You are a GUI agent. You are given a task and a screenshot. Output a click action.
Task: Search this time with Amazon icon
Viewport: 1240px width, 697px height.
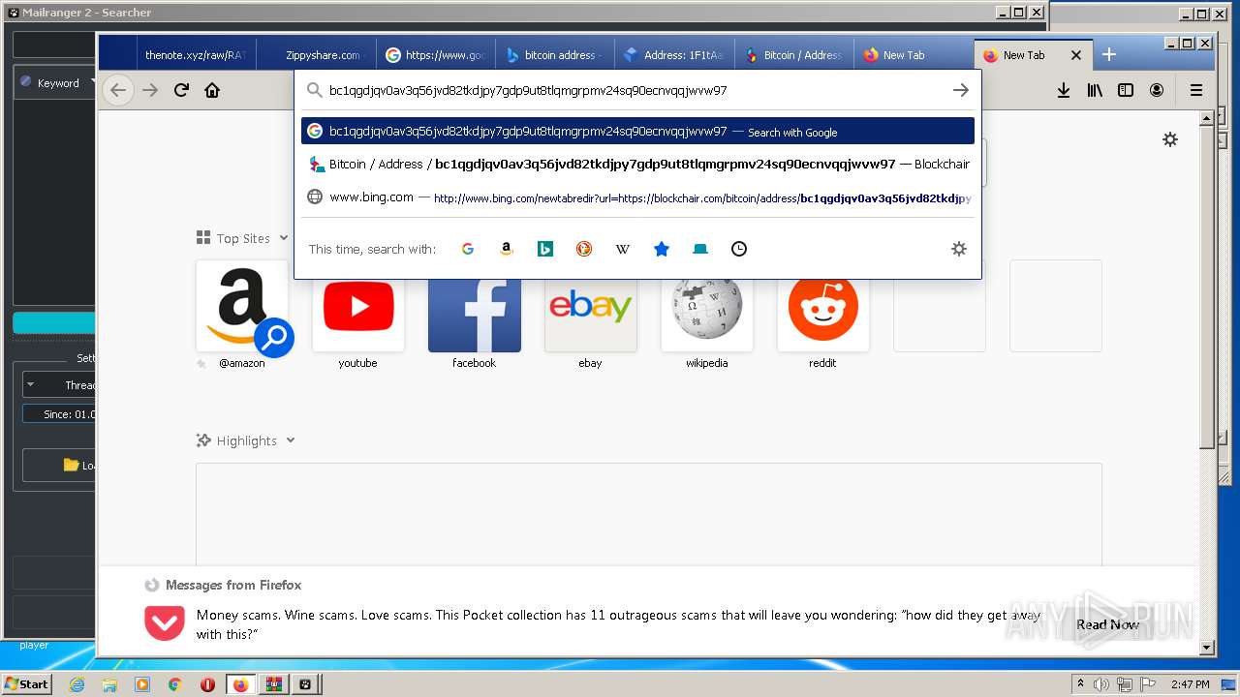click(507, 249)
